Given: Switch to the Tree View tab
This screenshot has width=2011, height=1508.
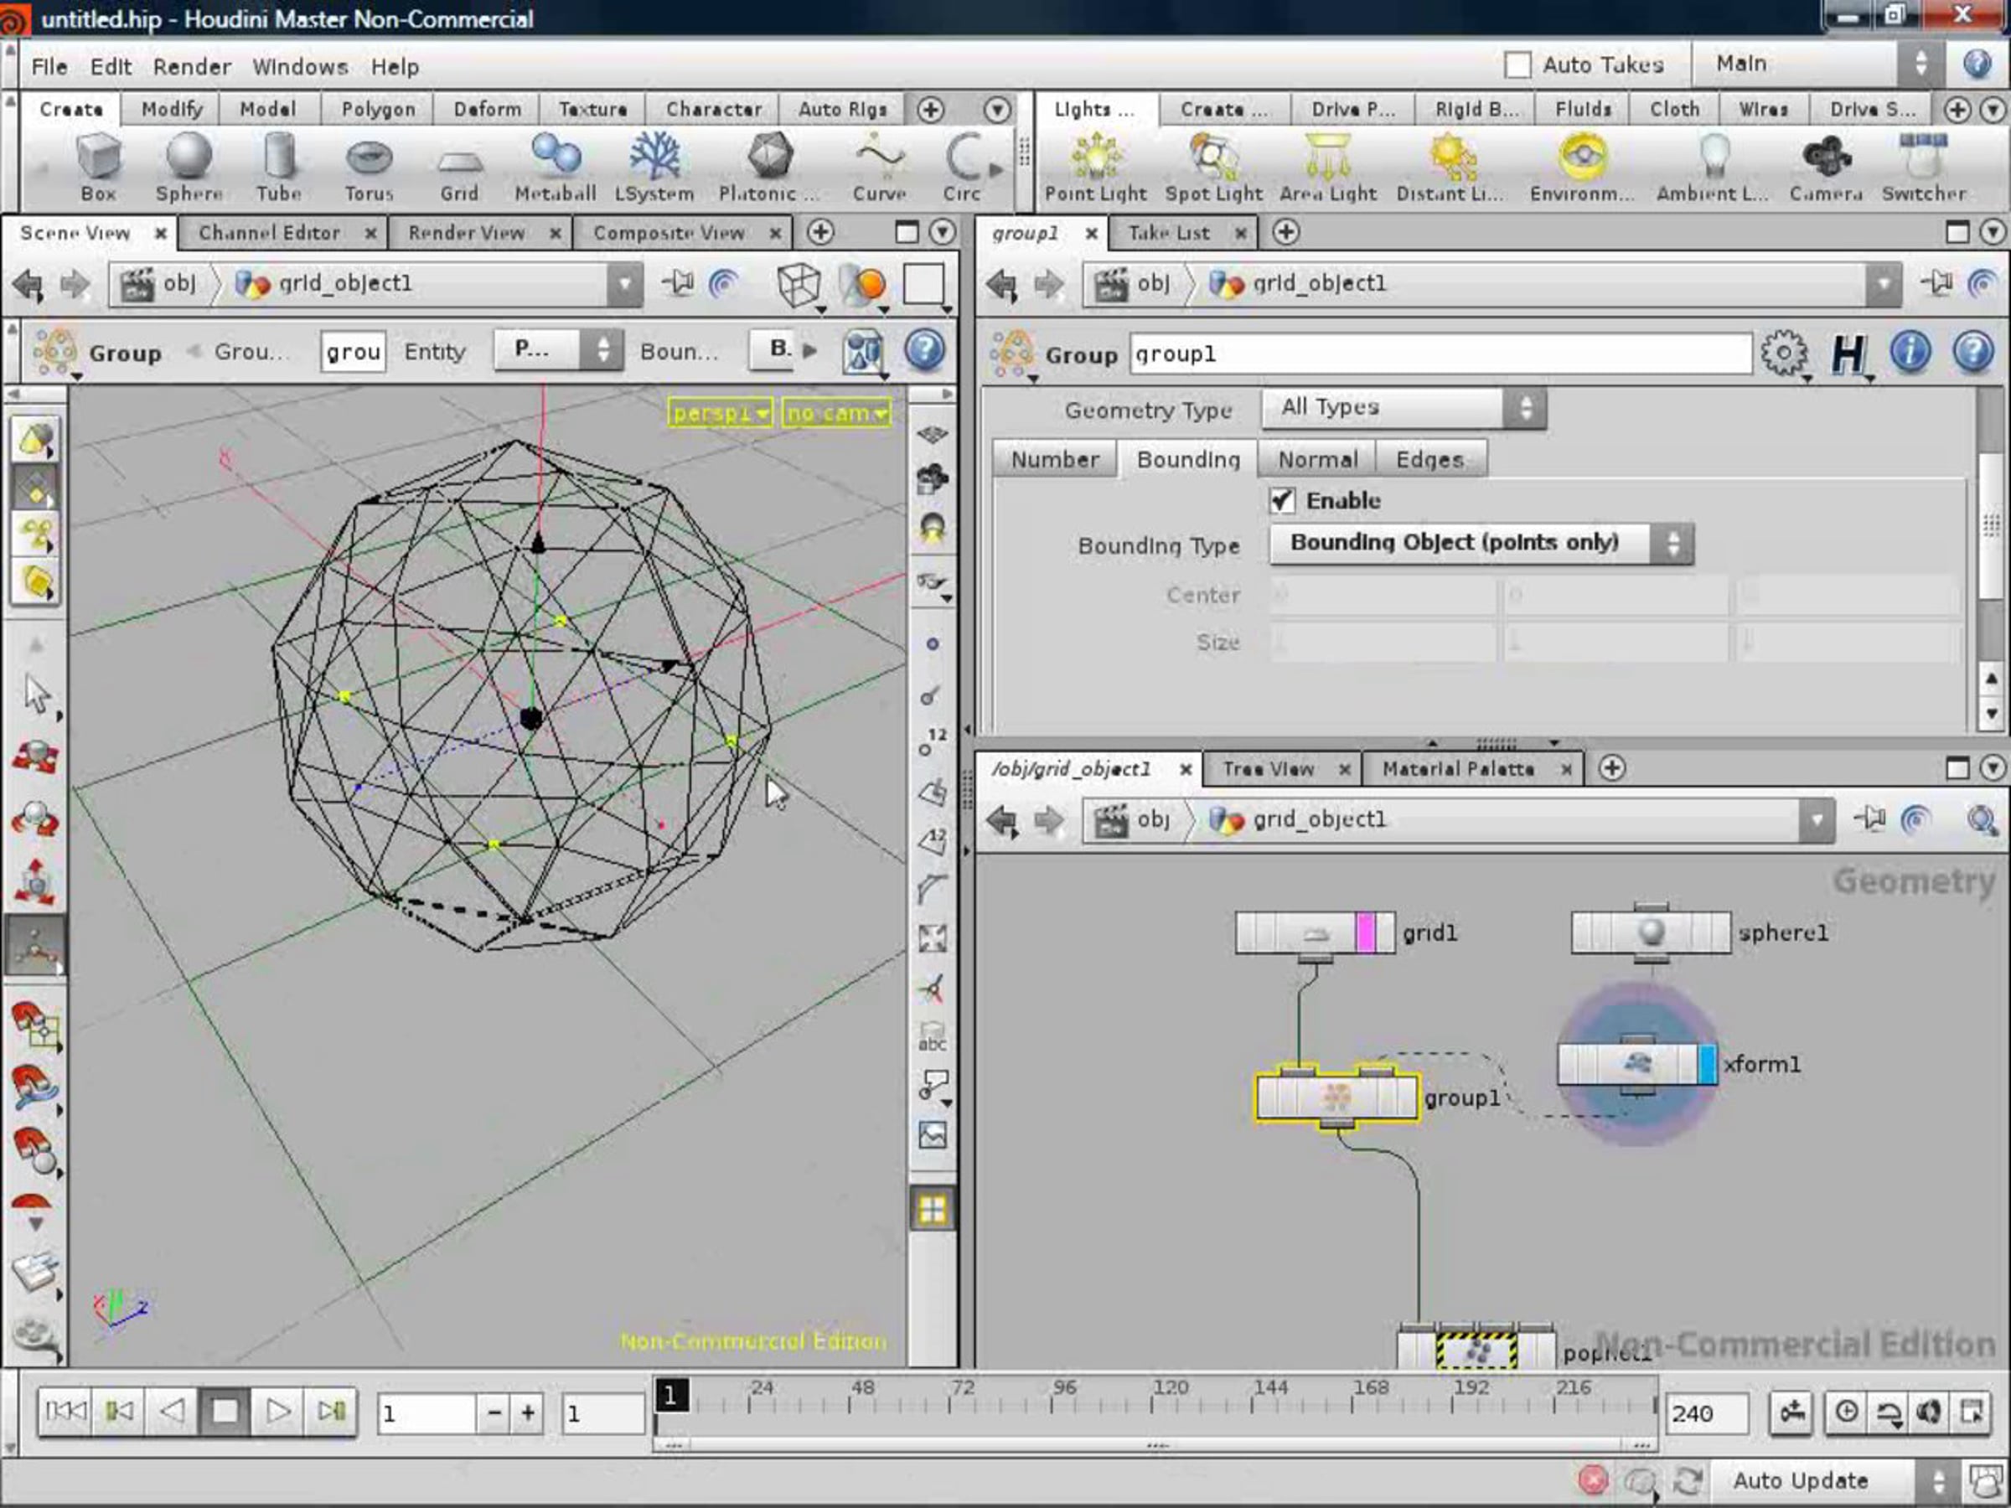Looking at the screenshot, I should 1267,769.
